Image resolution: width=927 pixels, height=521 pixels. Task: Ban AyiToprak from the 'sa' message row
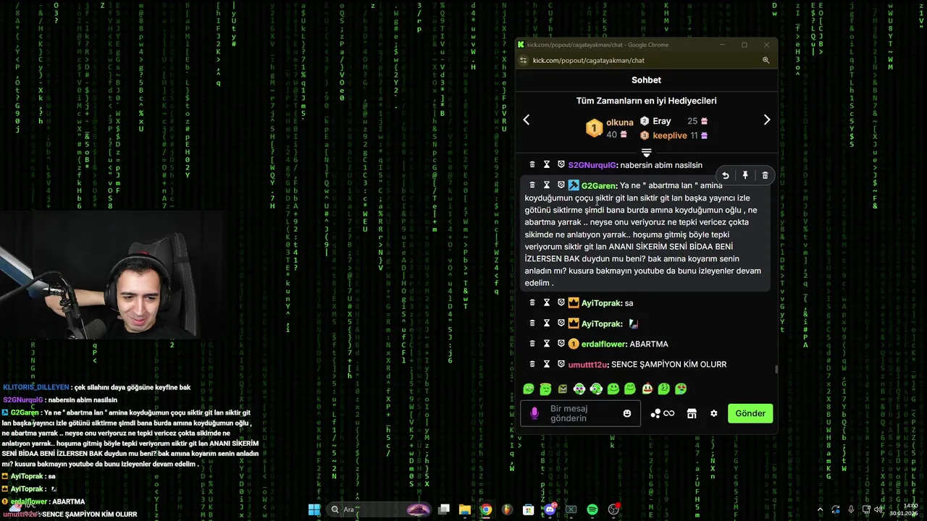(x=561, y=303)
